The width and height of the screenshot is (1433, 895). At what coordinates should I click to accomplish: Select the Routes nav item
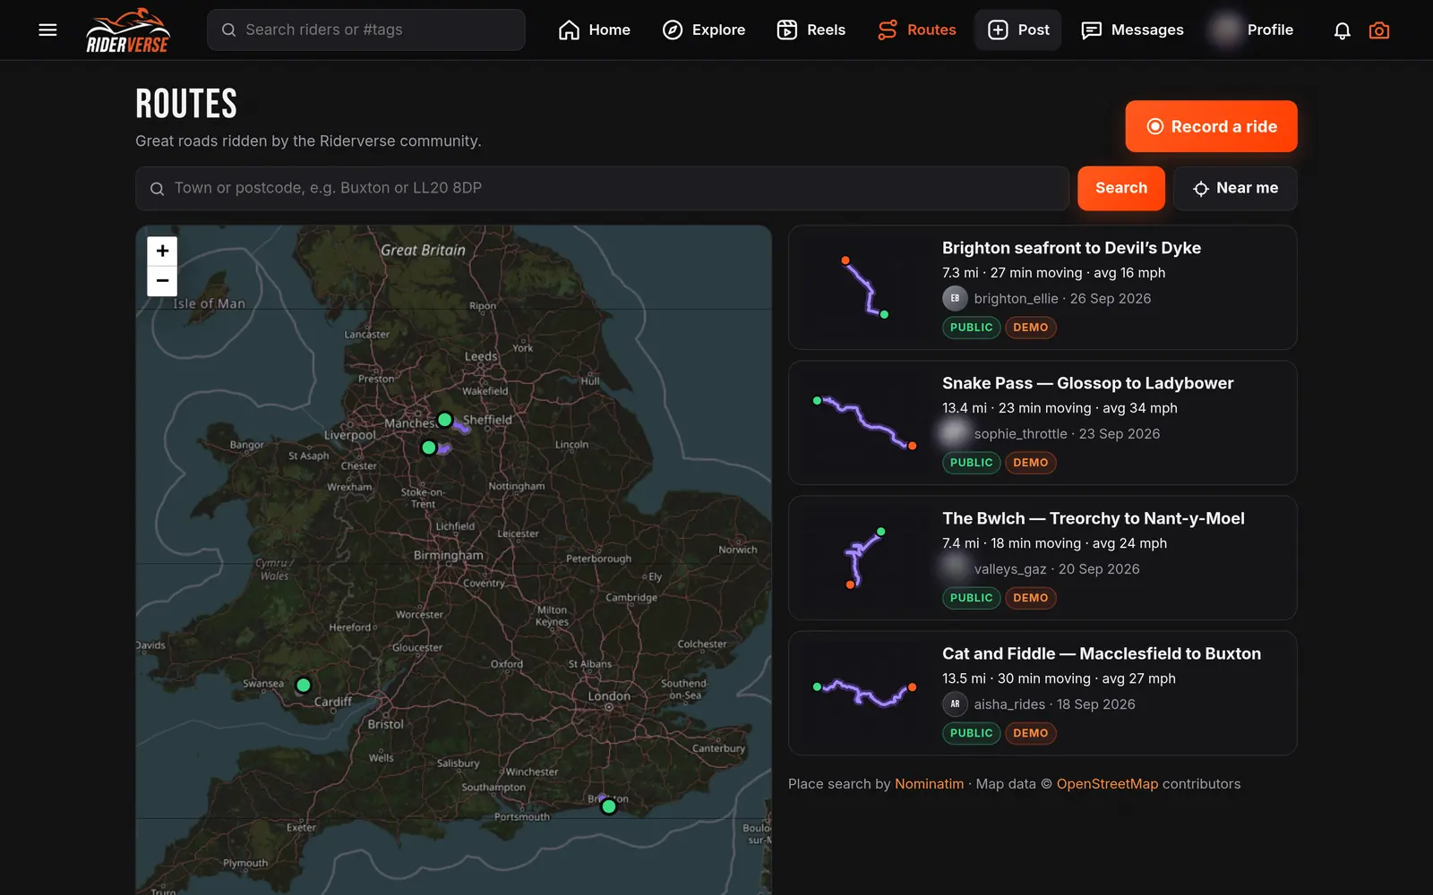(x=917, y=30)
